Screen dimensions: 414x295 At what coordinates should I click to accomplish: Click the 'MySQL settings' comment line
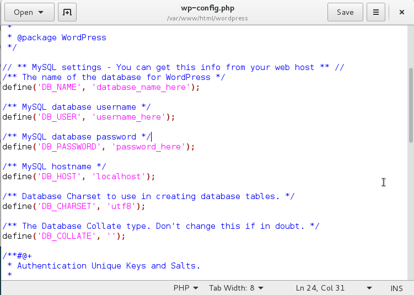click(x=173, y=67)
